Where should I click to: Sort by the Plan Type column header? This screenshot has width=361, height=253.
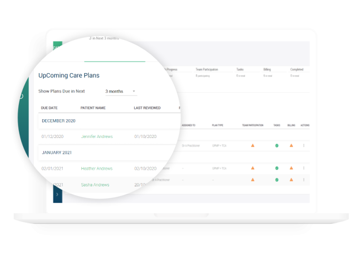tap(217, 125)
